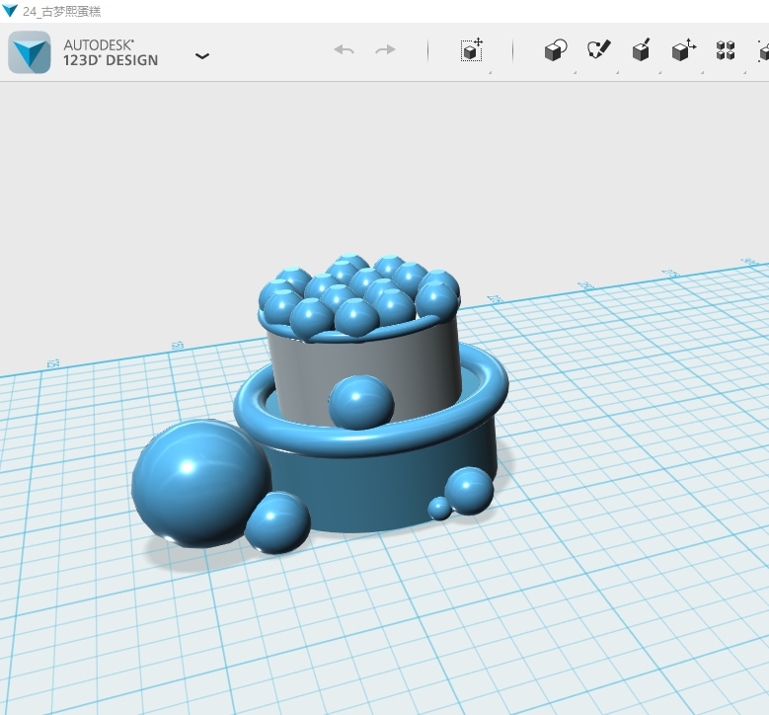The width and height of the screenshot is (769, 715).
Task: Select the sphere on the front of the cake
Action: [361, 402]
